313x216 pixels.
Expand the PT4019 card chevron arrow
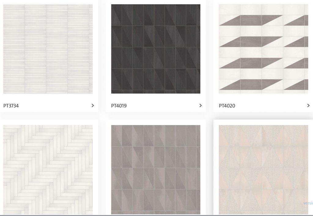[201, 105]
